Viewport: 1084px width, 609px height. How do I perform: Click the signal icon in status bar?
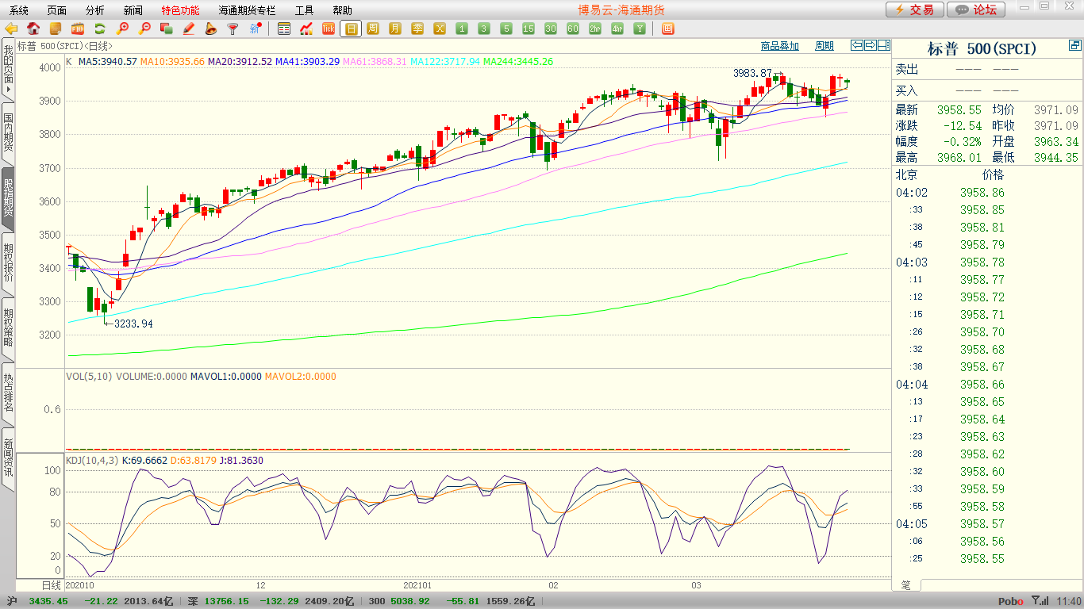coord(1041,601)
